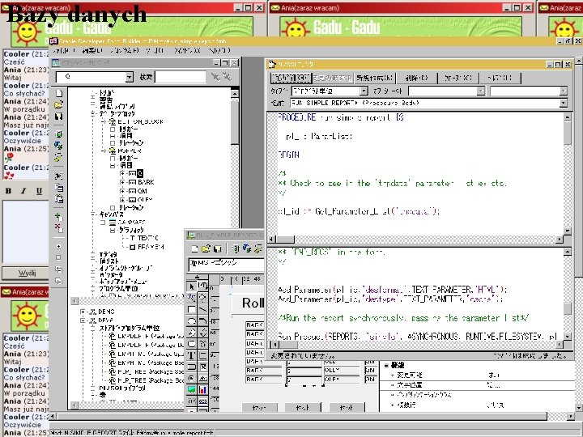583x437 pixels.
Task: Select the GM item in navigator tree
Action: click(143, 191)
